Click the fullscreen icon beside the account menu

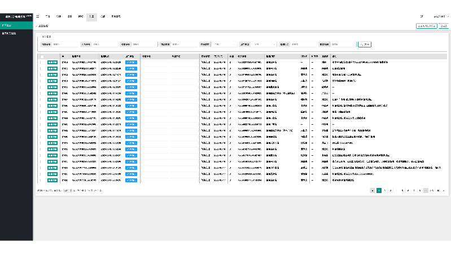click(x=422, y=16)
